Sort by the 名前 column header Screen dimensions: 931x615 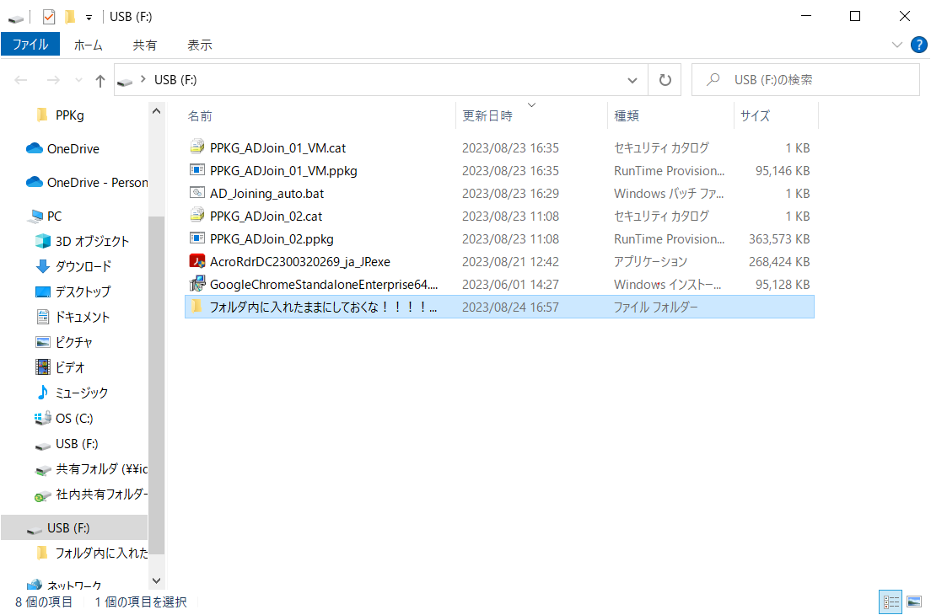pos(200,116)
